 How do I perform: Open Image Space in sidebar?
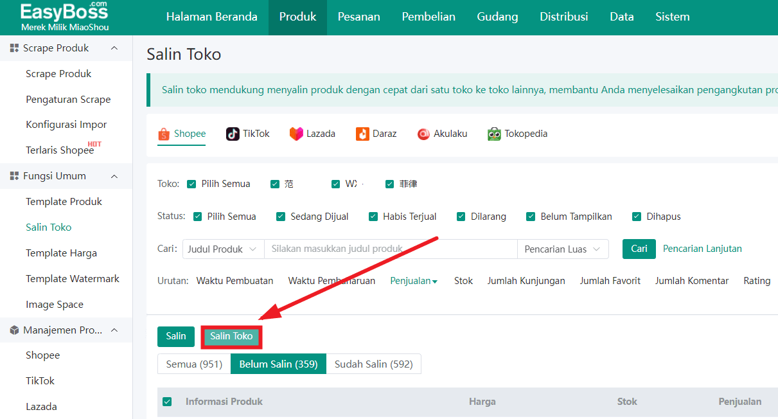point(55,305)
